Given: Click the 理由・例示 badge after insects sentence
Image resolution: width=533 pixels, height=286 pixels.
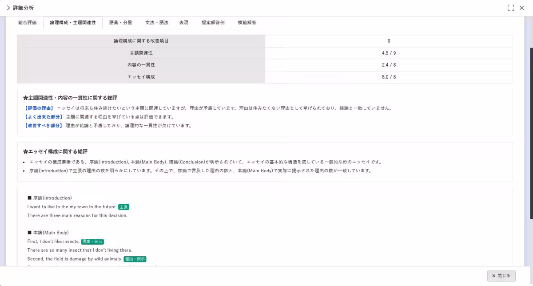Looking at the screenshot, I should (x=91, y=242).
